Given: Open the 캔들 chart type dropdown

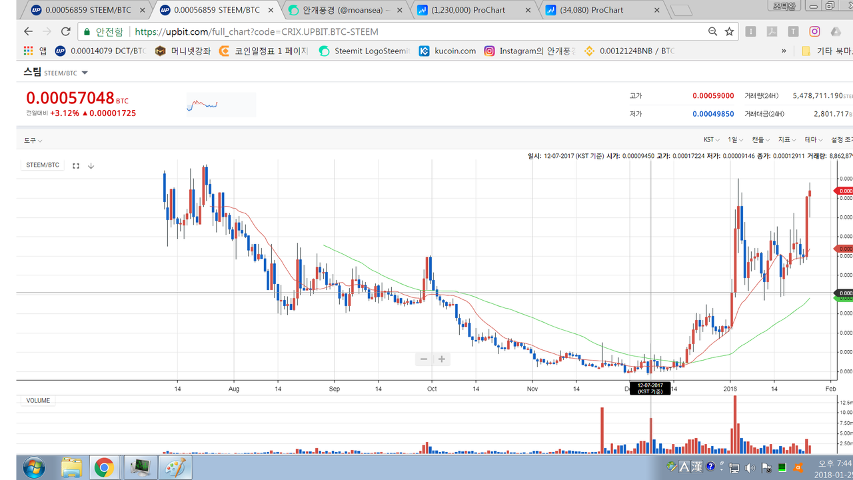Looking at the screenshot, I should pyautogui.click(x=761, y=140).
